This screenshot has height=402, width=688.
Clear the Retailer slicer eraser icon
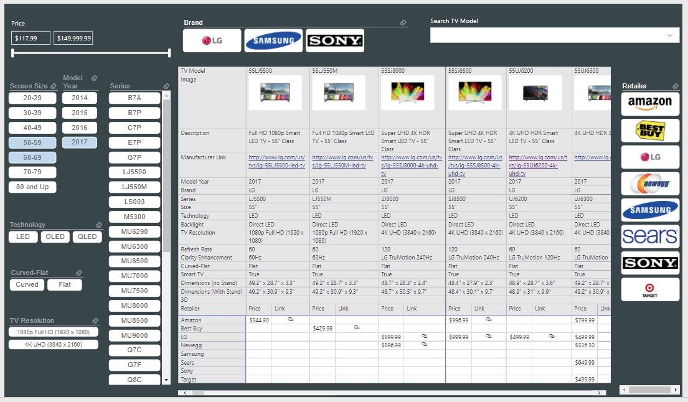pos(676,86)
